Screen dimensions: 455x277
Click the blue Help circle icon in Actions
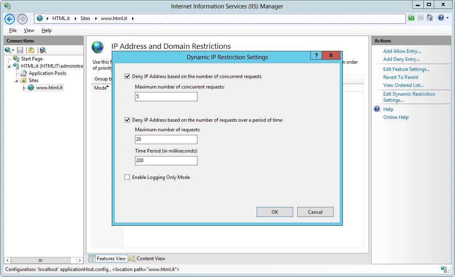tap(377, 109)
